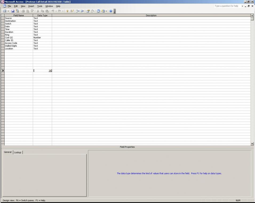
Task: Click the scroll up arrow of the field grid
Action: point(252,16)
